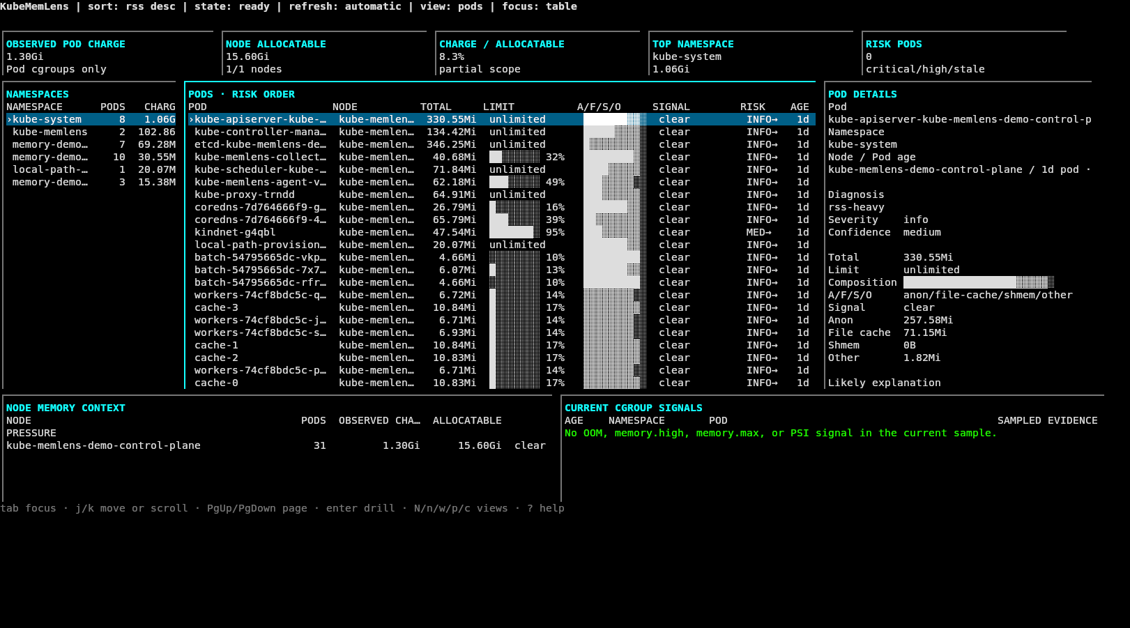Select the workers-74cf8bdc5c-p pod row
Viewport: 1130px width, 628px height.
pyautogui.click(x=501, y=370)
